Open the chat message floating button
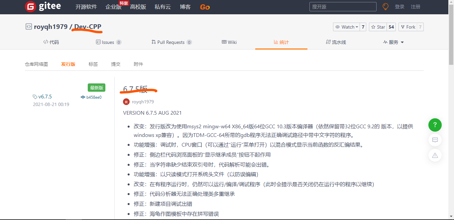Image resolution: width=454 pixels, height=220 pixels. 435,140
